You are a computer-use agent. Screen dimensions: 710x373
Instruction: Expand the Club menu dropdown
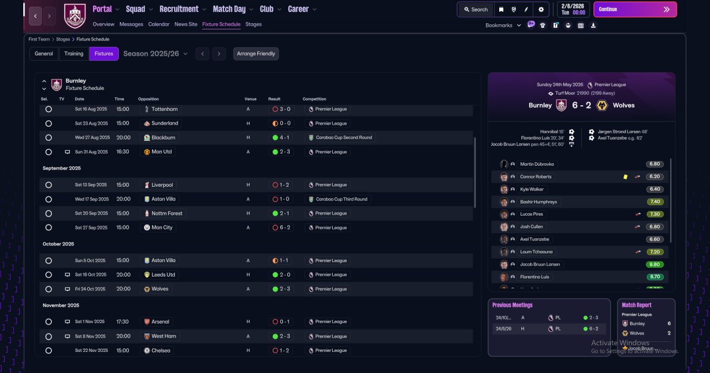click(279, 9)
